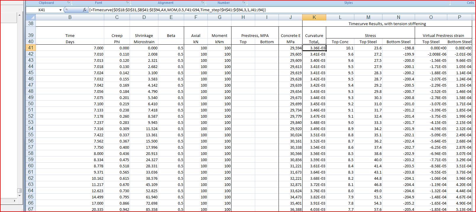
Task: Click the Select All corner button
Action: coord(30,17)
